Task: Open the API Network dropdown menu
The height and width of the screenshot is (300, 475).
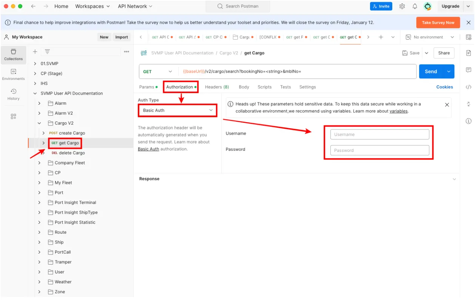Action: 135,6
